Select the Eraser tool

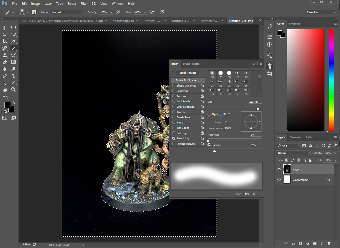pos(5,62)
